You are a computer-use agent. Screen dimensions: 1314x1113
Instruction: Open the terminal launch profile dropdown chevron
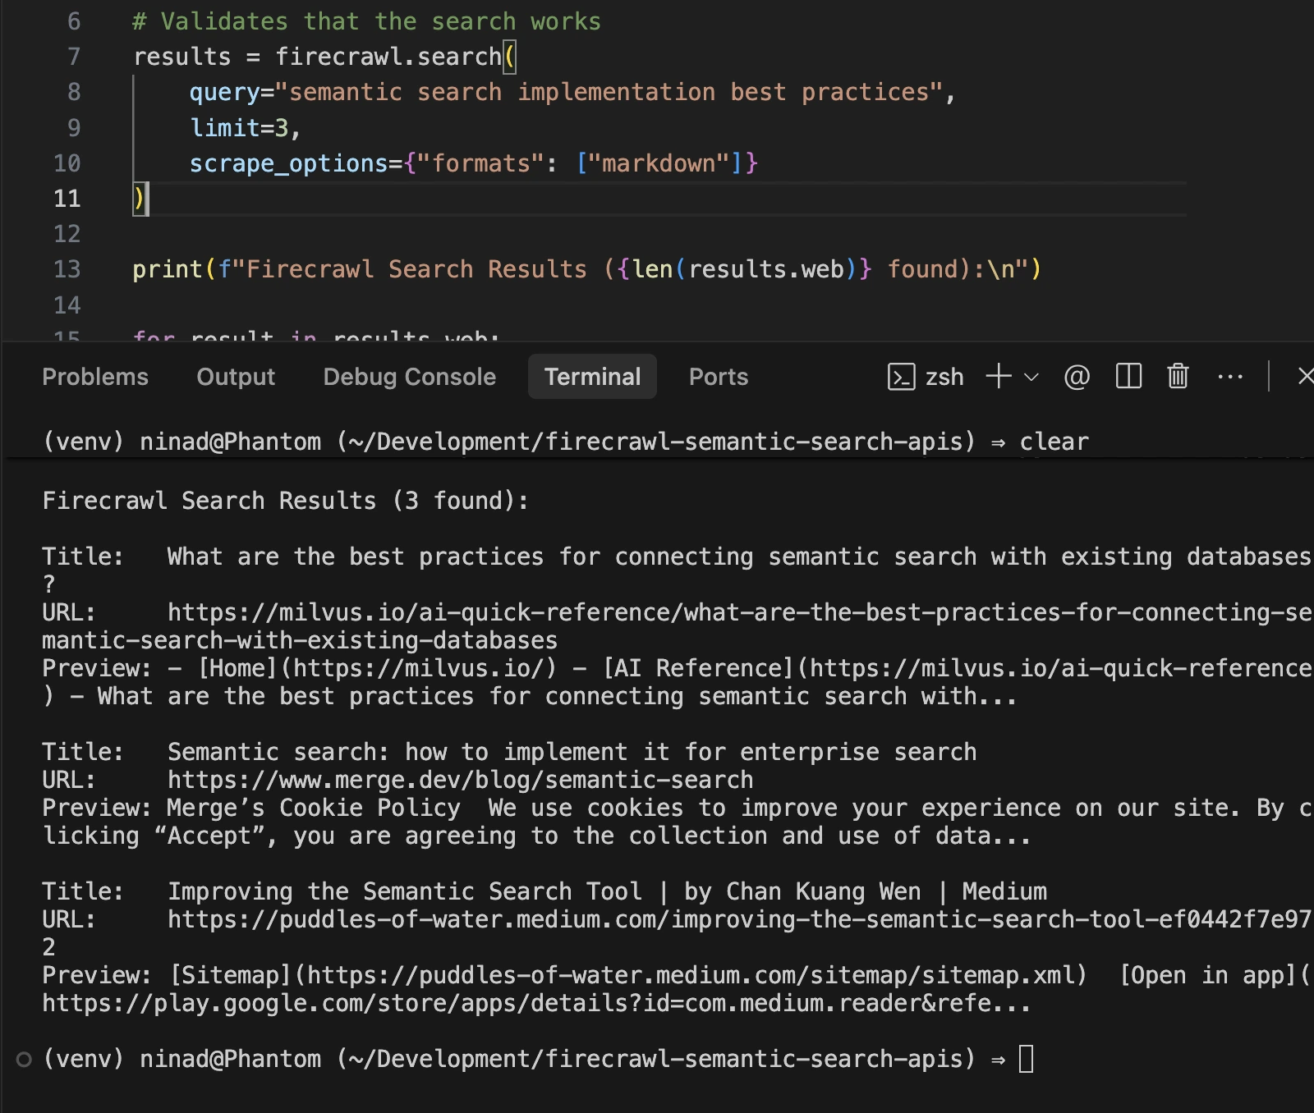coord(1031,377)
